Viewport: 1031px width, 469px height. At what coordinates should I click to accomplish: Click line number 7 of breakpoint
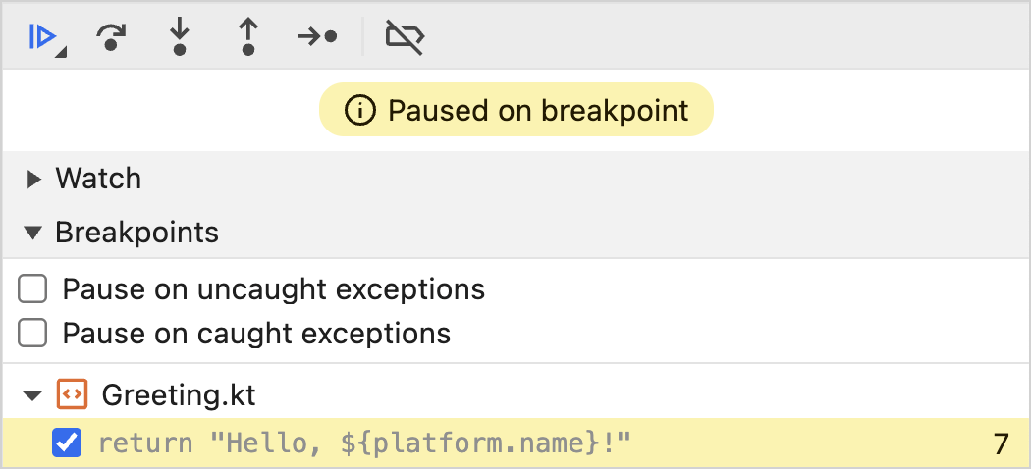(1001, 443)
